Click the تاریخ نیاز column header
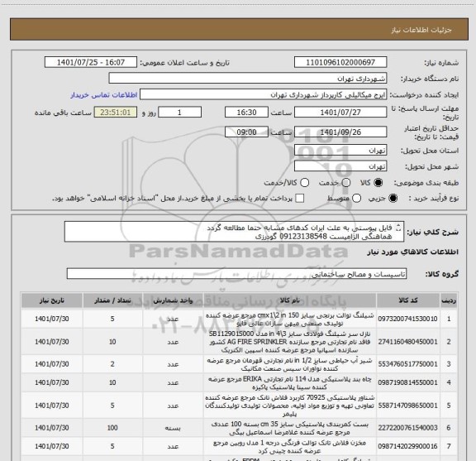Viewport: 476px width, 461px height. (x=52, y=300)
